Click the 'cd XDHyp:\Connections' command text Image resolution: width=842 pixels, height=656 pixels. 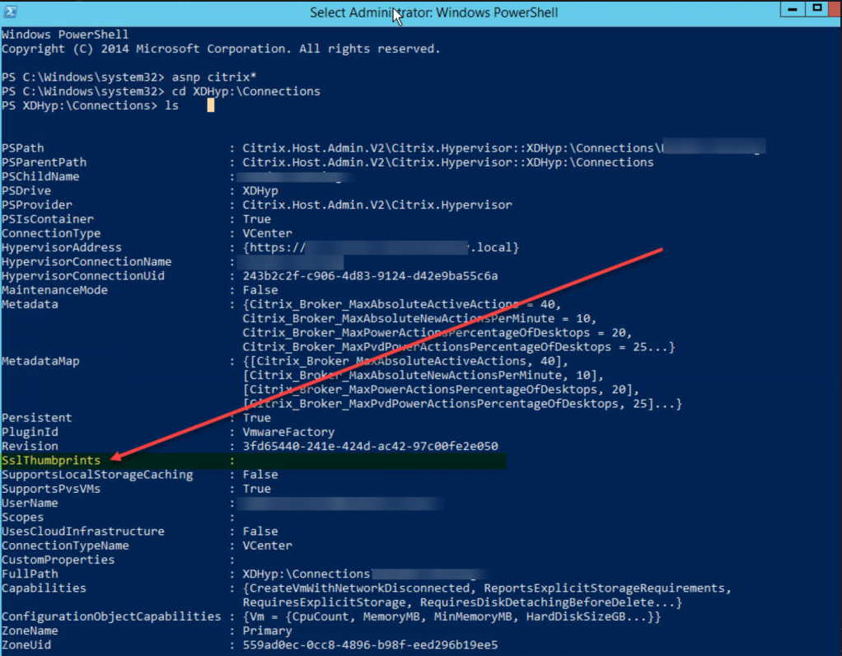(245, 91)
